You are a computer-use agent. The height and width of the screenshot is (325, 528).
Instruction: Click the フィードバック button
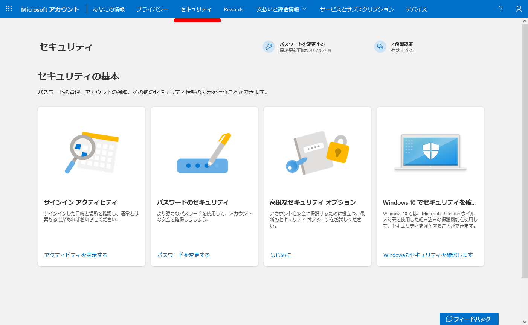(x=469, y=319)
